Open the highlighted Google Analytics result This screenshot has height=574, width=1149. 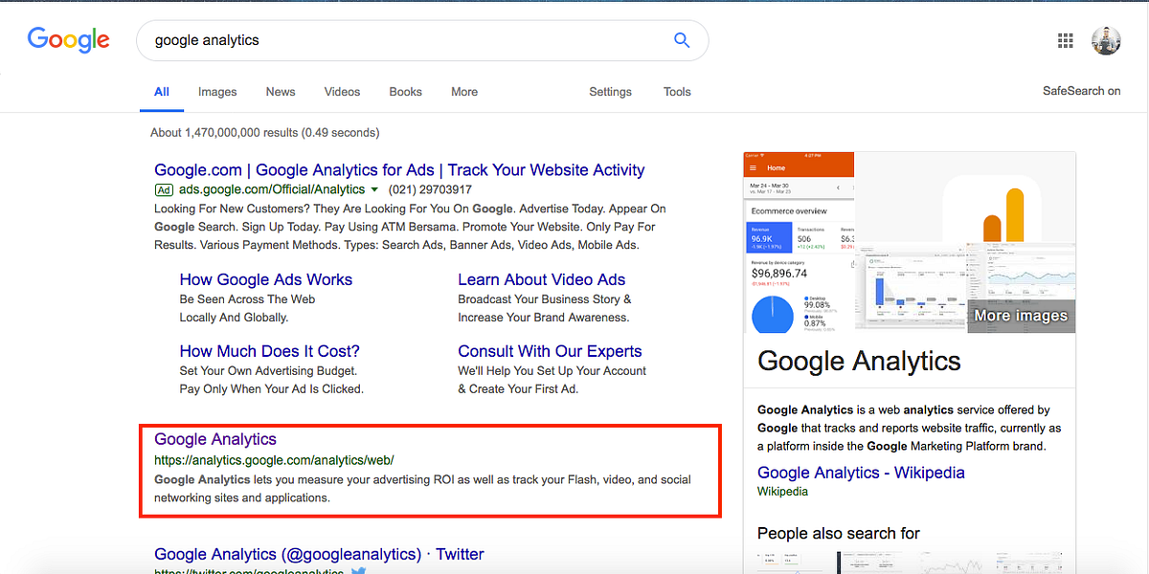point(214,439)
